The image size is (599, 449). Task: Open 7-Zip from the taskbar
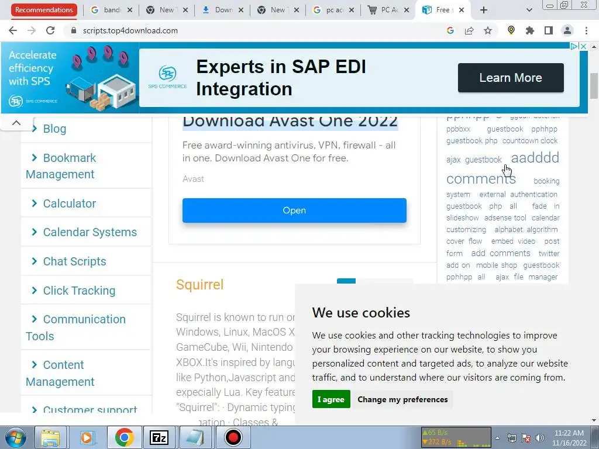point(159,437)
